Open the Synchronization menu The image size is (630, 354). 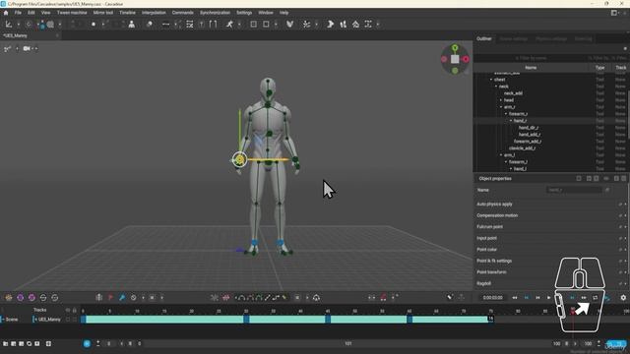(215, 13)
